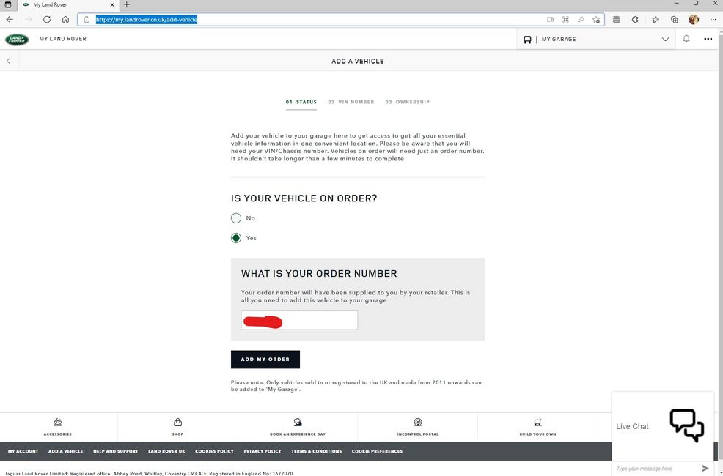Click the Land Rover oval logo
This screenshot has width=723, height=476.
tap(17, 40)
